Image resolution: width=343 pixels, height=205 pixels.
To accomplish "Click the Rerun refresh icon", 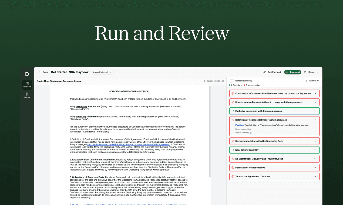I will tap(305, 72).
